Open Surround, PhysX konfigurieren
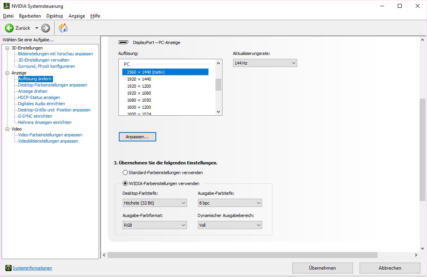Screen dimensions: 427x277 pos(46,67)
